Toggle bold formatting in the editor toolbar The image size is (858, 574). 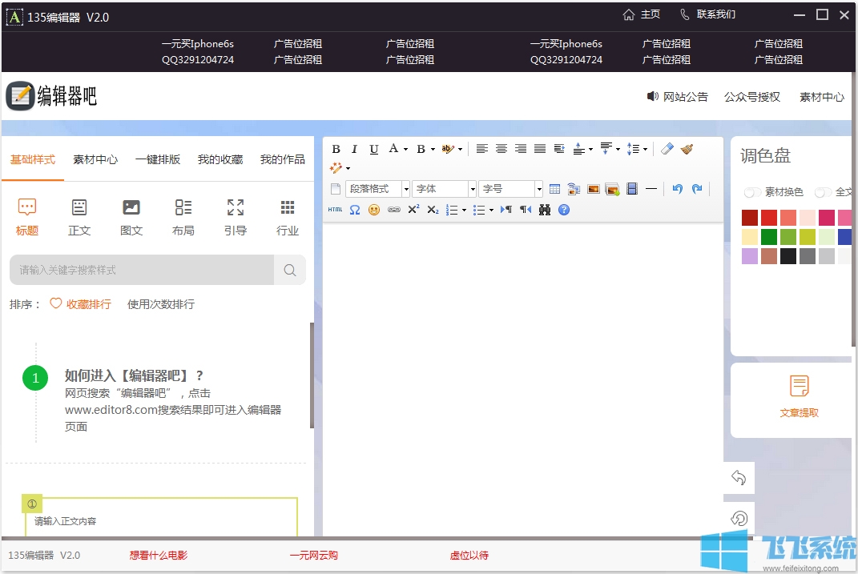coord(336,149)
